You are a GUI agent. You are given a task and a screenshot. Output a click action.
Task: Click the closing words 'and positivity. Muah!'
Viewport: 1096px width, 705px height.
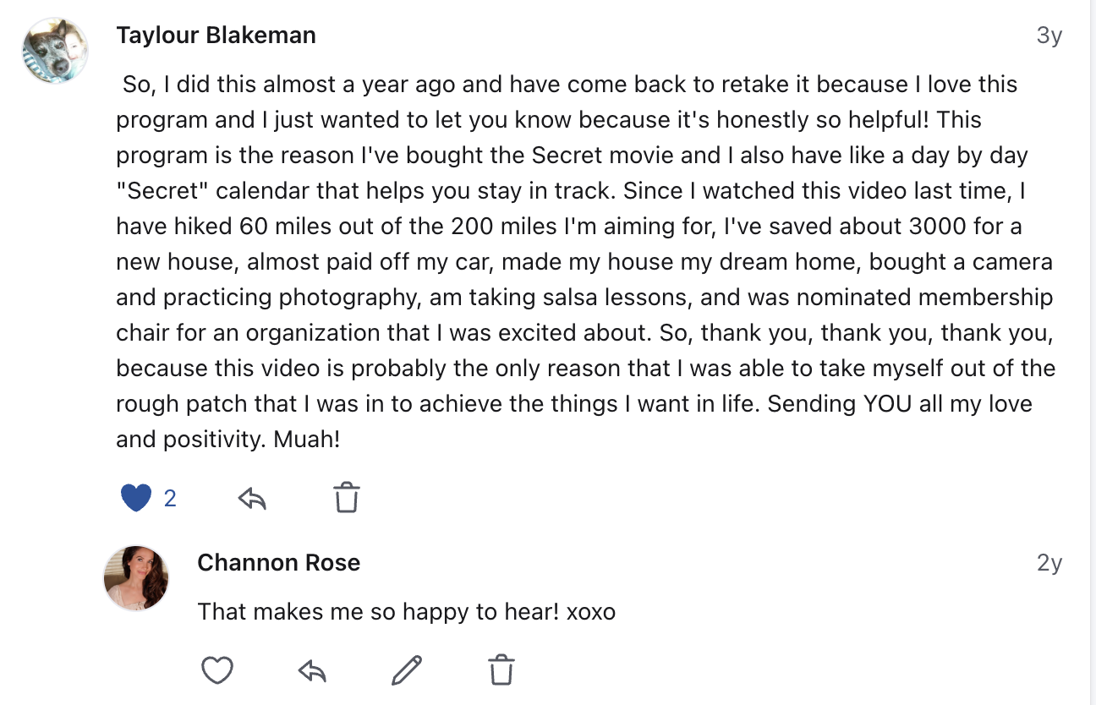click(x=228, y=440)
